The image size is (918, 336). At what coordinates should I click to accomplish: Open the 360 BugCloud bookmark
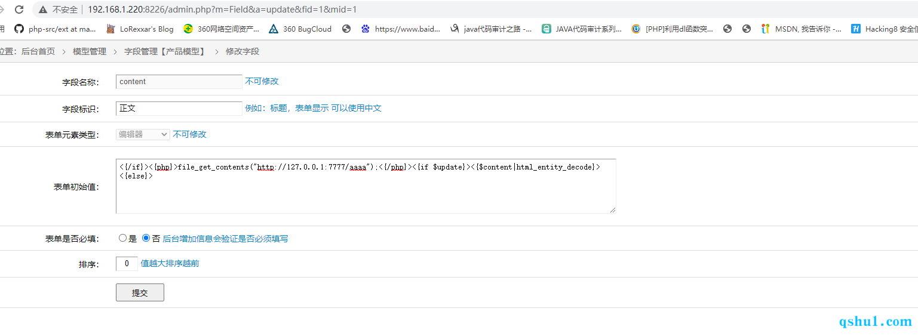300,29
